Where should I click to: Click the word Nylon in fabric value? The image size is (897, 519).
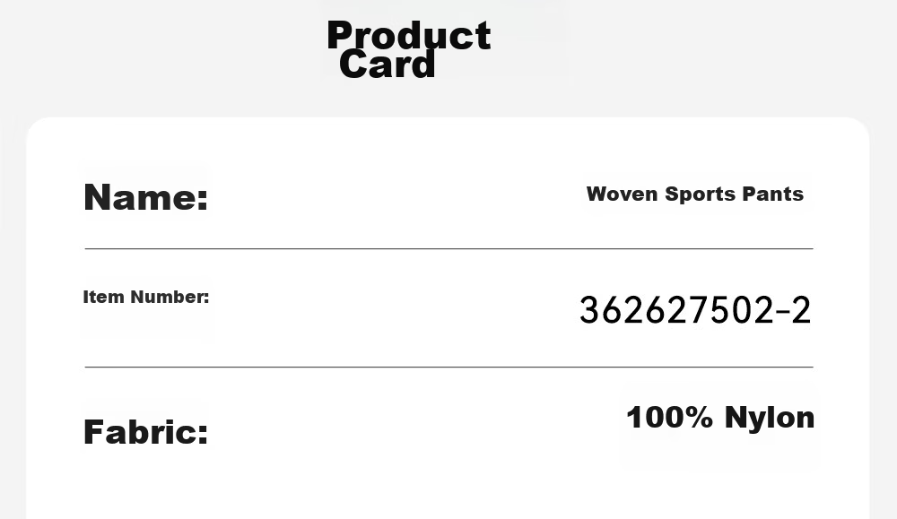(x=770, y=417)
